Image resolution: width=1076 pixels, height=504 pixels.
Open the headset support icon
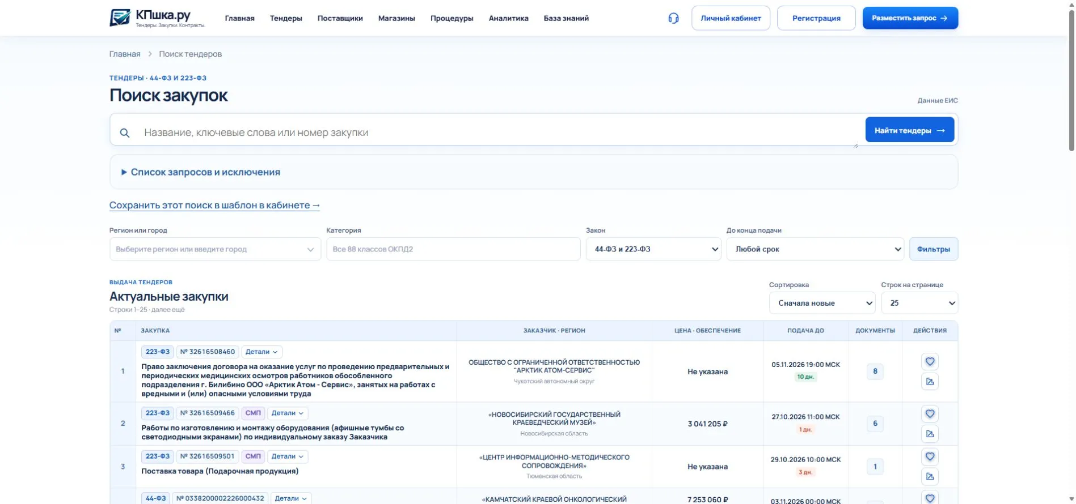tap(673, 18)
